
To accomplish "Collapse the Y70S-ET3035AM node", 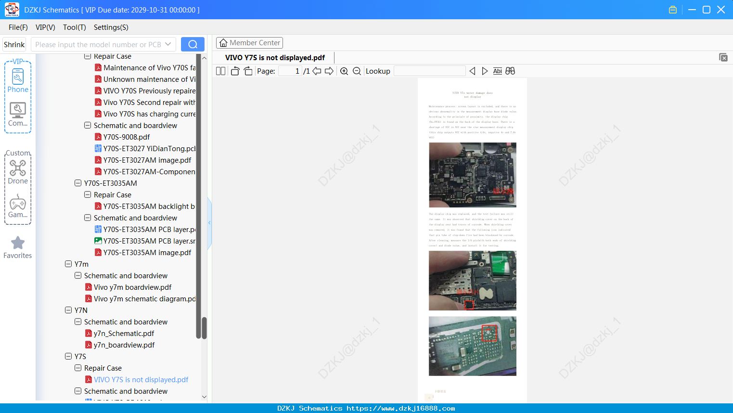I will click(x=78, y=183).
